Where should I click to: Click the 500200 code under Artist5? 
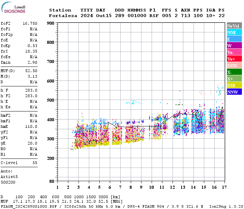click(8, 182)
